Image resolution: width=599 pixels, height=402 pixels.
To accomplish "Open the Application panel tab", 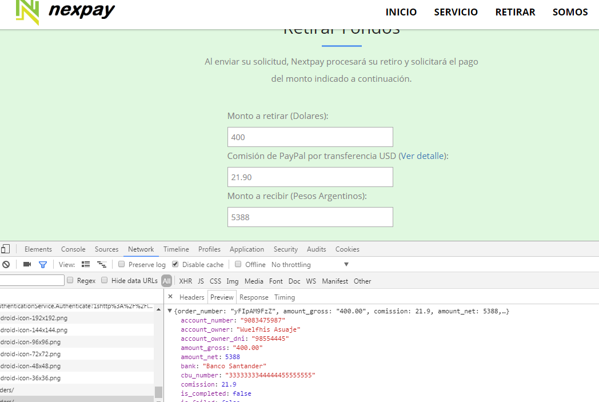I will point(247,249).
